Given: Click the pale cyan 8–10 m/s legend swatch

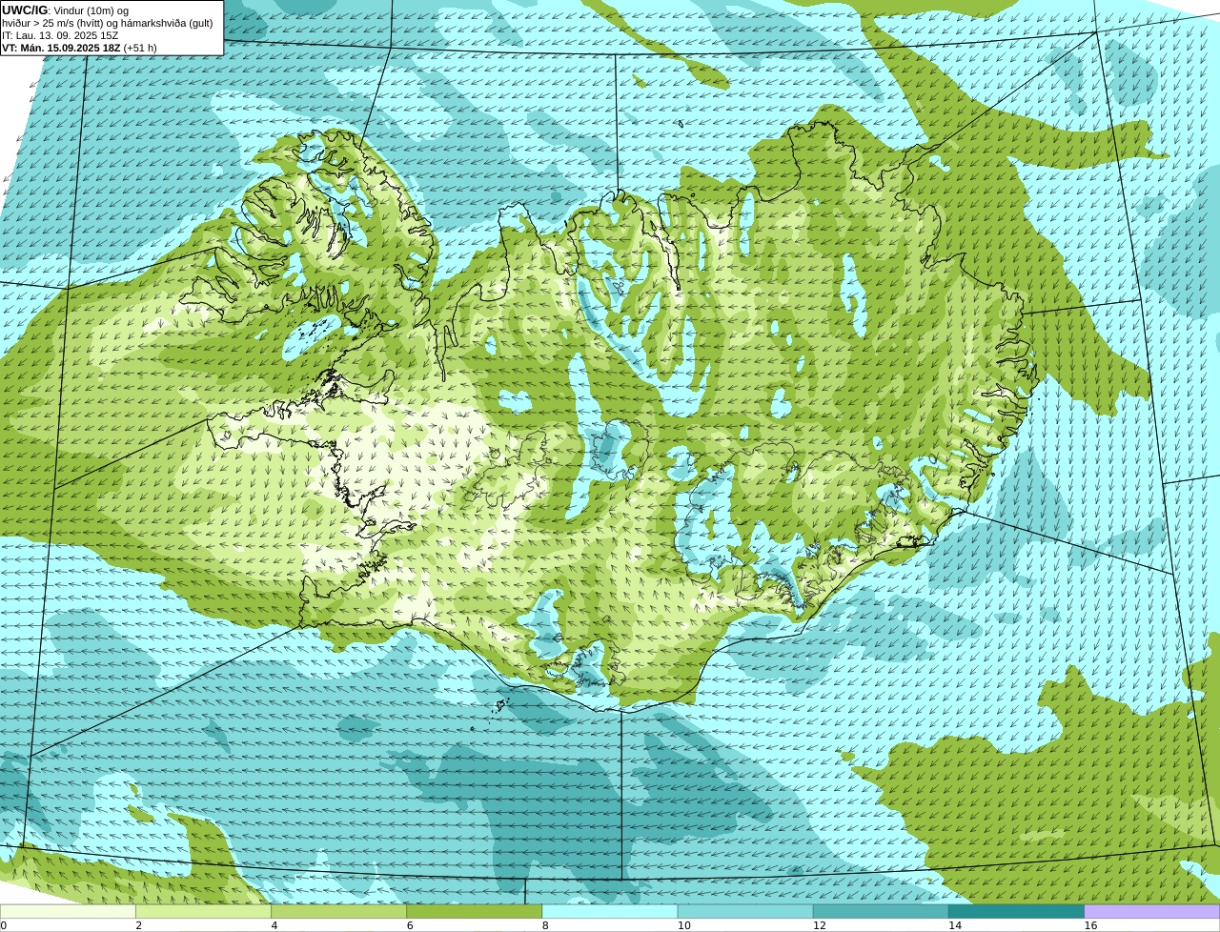Looking at the screenshot, I should pos(610,911).
